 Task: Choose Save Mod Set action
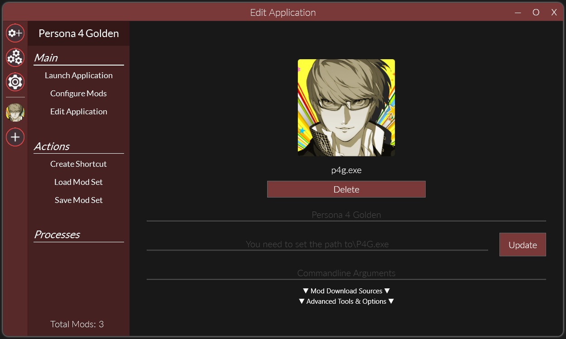pyautogui.click(x=79, y=200)
